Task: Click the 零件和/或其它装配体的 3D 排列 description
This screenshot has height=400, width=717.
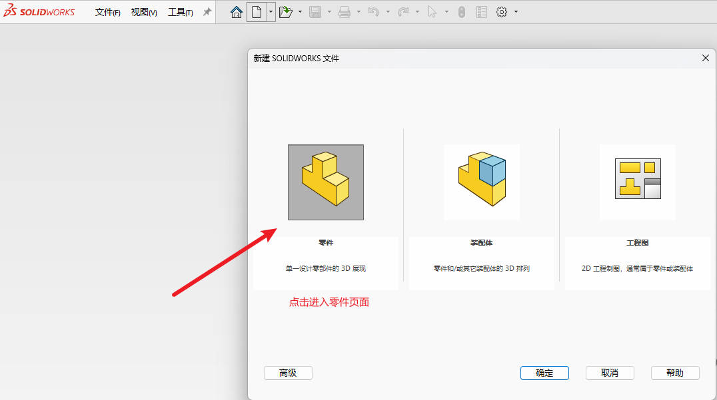Action: [482, 268]
